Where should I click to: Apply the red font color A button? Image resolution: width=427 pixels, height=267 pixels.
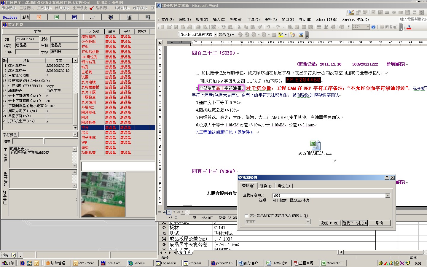[409, 27]
